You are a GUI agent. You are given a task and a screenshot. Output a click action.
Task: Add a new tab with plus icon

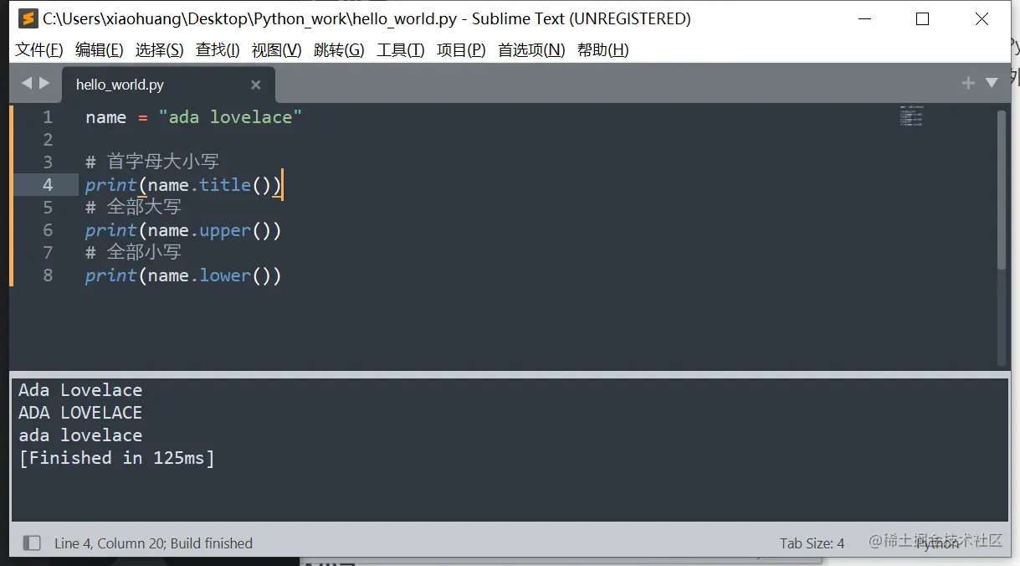(x=968, y=83)
